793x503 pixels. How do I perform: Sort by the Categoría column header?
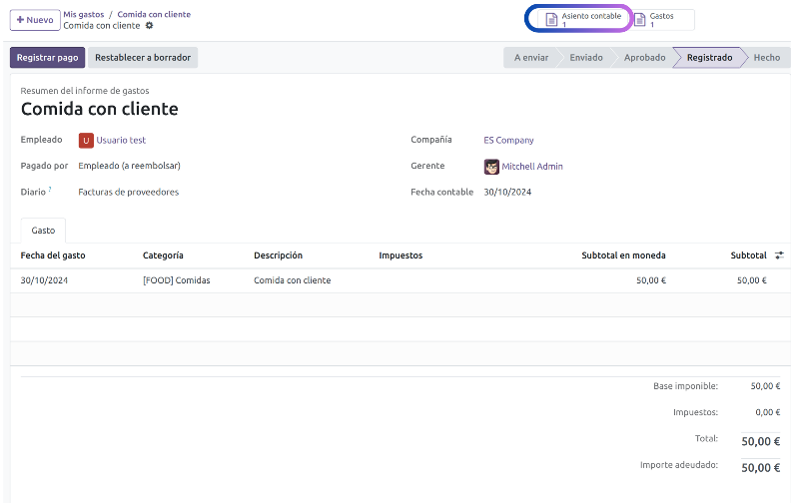pyautogui.click(x=163, y=255)
